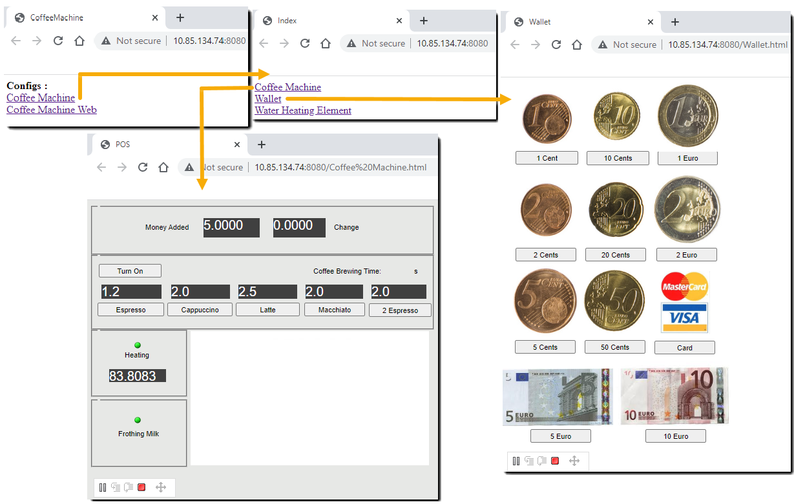Click the 1 Euro button
The width and height of the screenshot is (794, 504).
(687, 158)
